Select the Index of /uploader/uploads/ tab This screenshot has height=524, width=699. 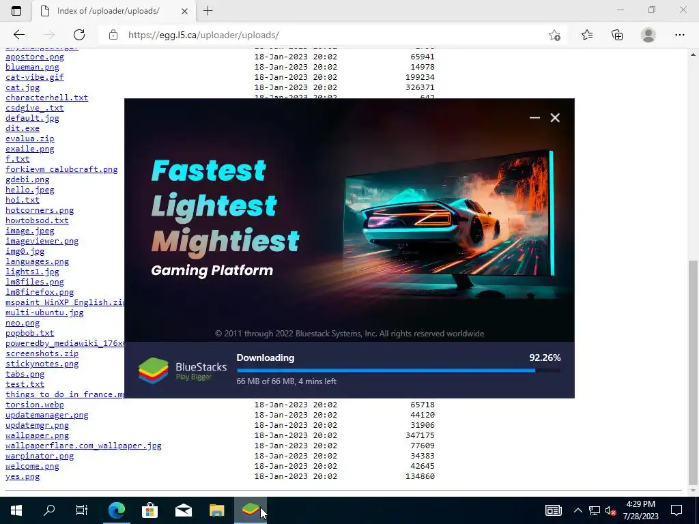114,11
